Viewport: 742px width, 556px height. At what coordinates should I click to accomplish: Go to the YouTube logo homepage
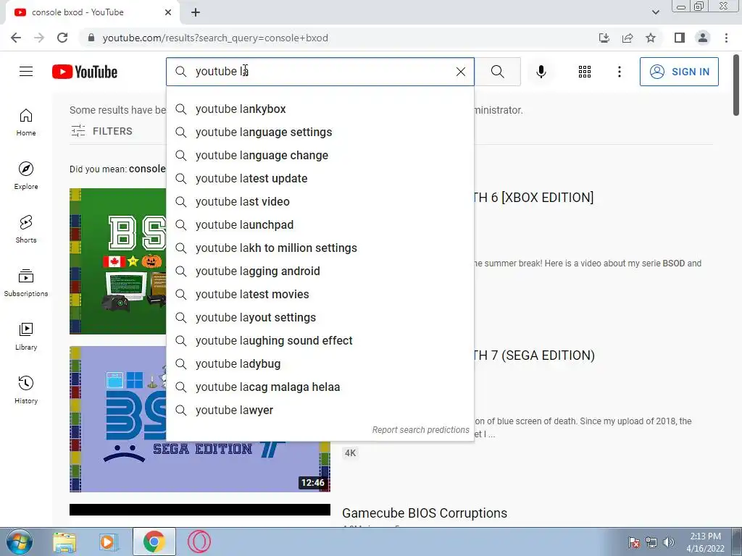(x=85, y=72)
